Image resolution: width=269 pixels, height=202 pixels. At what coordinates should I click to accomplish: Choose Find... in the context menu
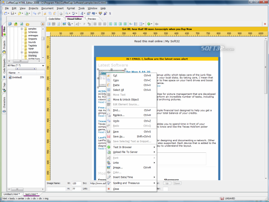[131, 110]
